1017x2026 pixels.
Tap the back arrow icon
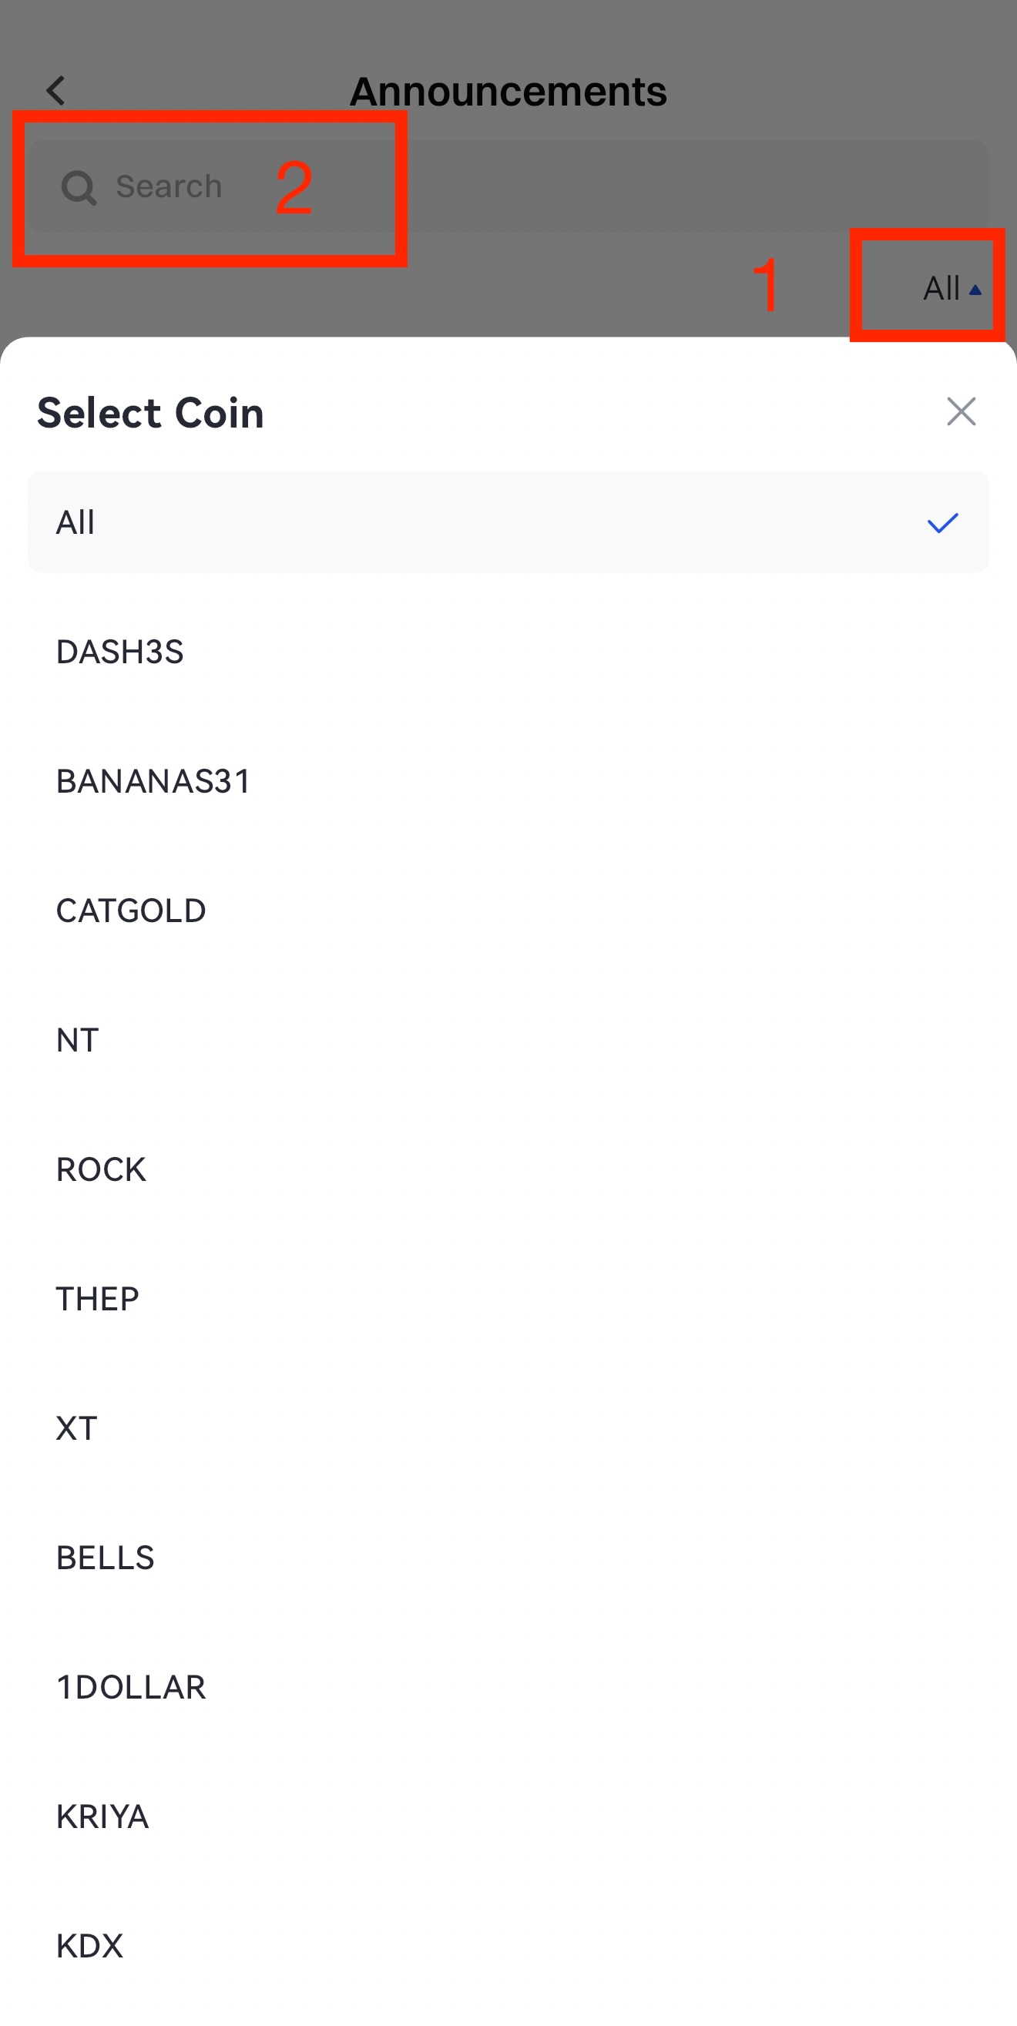pyautogui.click(x=55, y=91)
